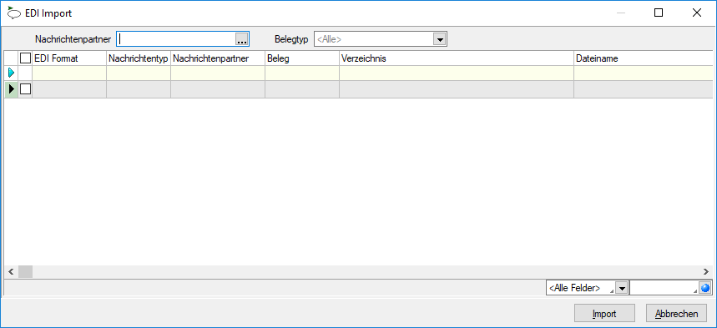Screen dimensions: 717x328
Task: Click the Verzeichnis column header
Action: coord(457,58)
